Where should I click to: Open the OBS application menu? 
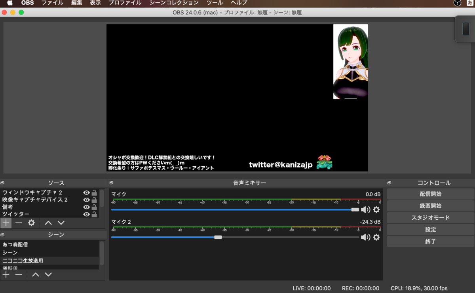pos(27,3)
